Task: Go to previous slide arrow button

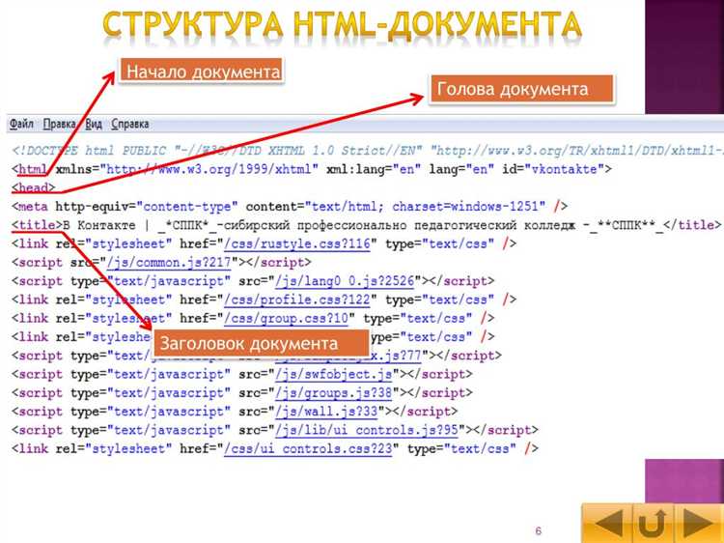Action: point(607,523)
